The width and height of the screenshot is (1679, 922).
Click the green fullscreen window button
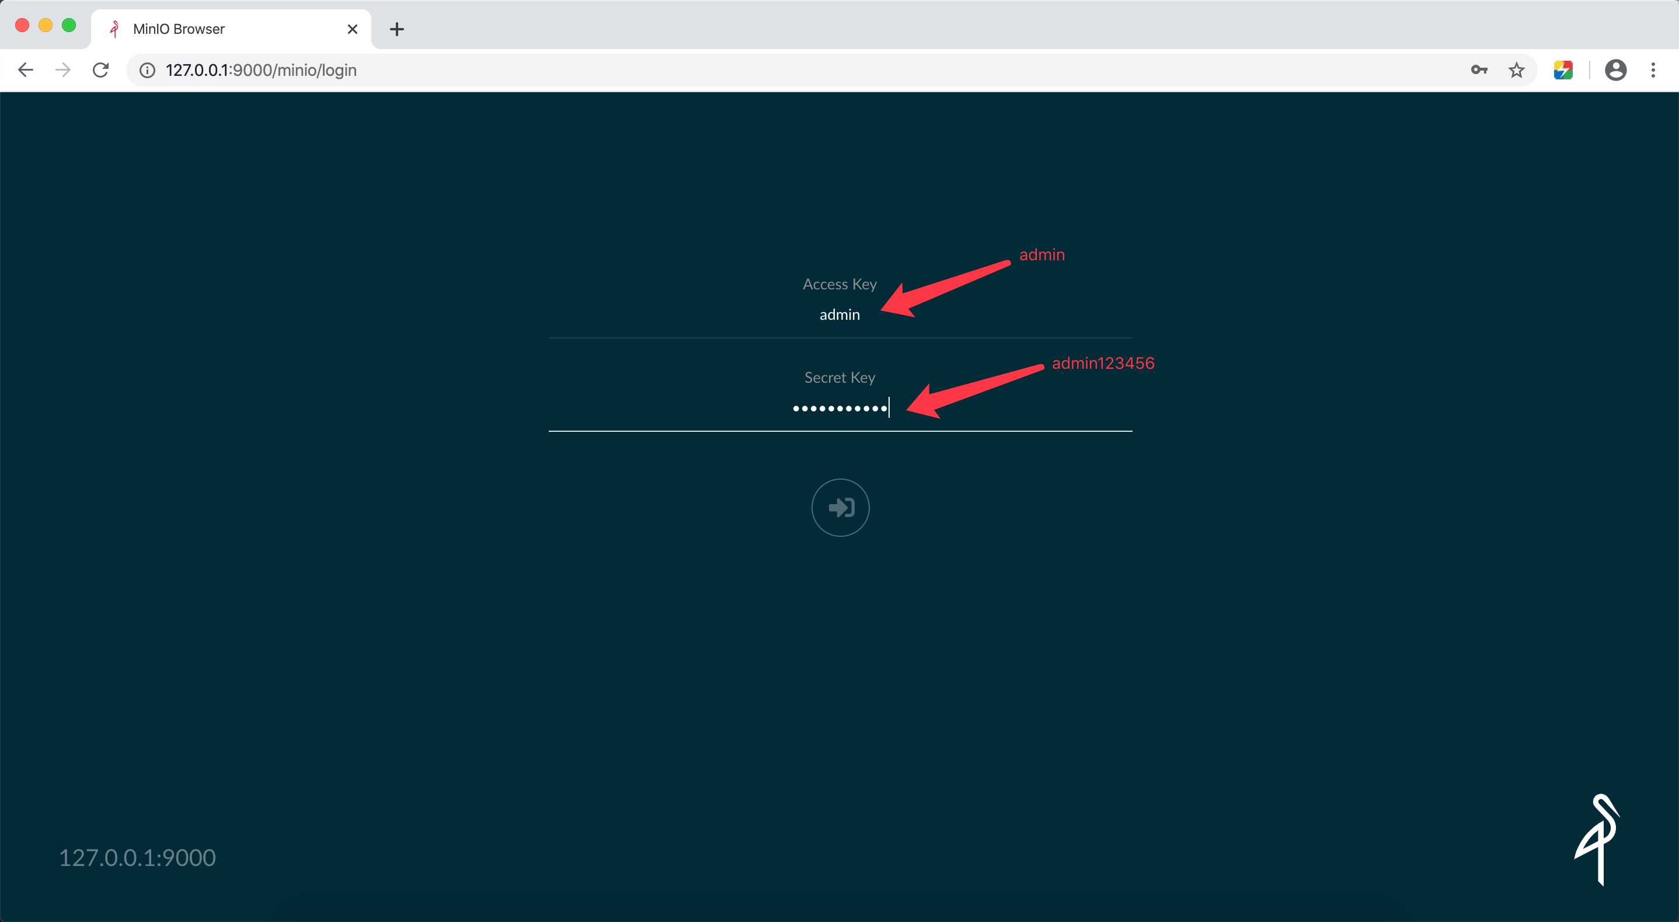pyautogui.click(x=69, y=26)
